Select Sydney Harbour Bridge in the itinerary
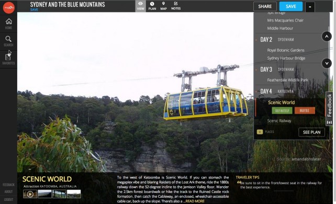336x204 pixels. coord(286,58)
